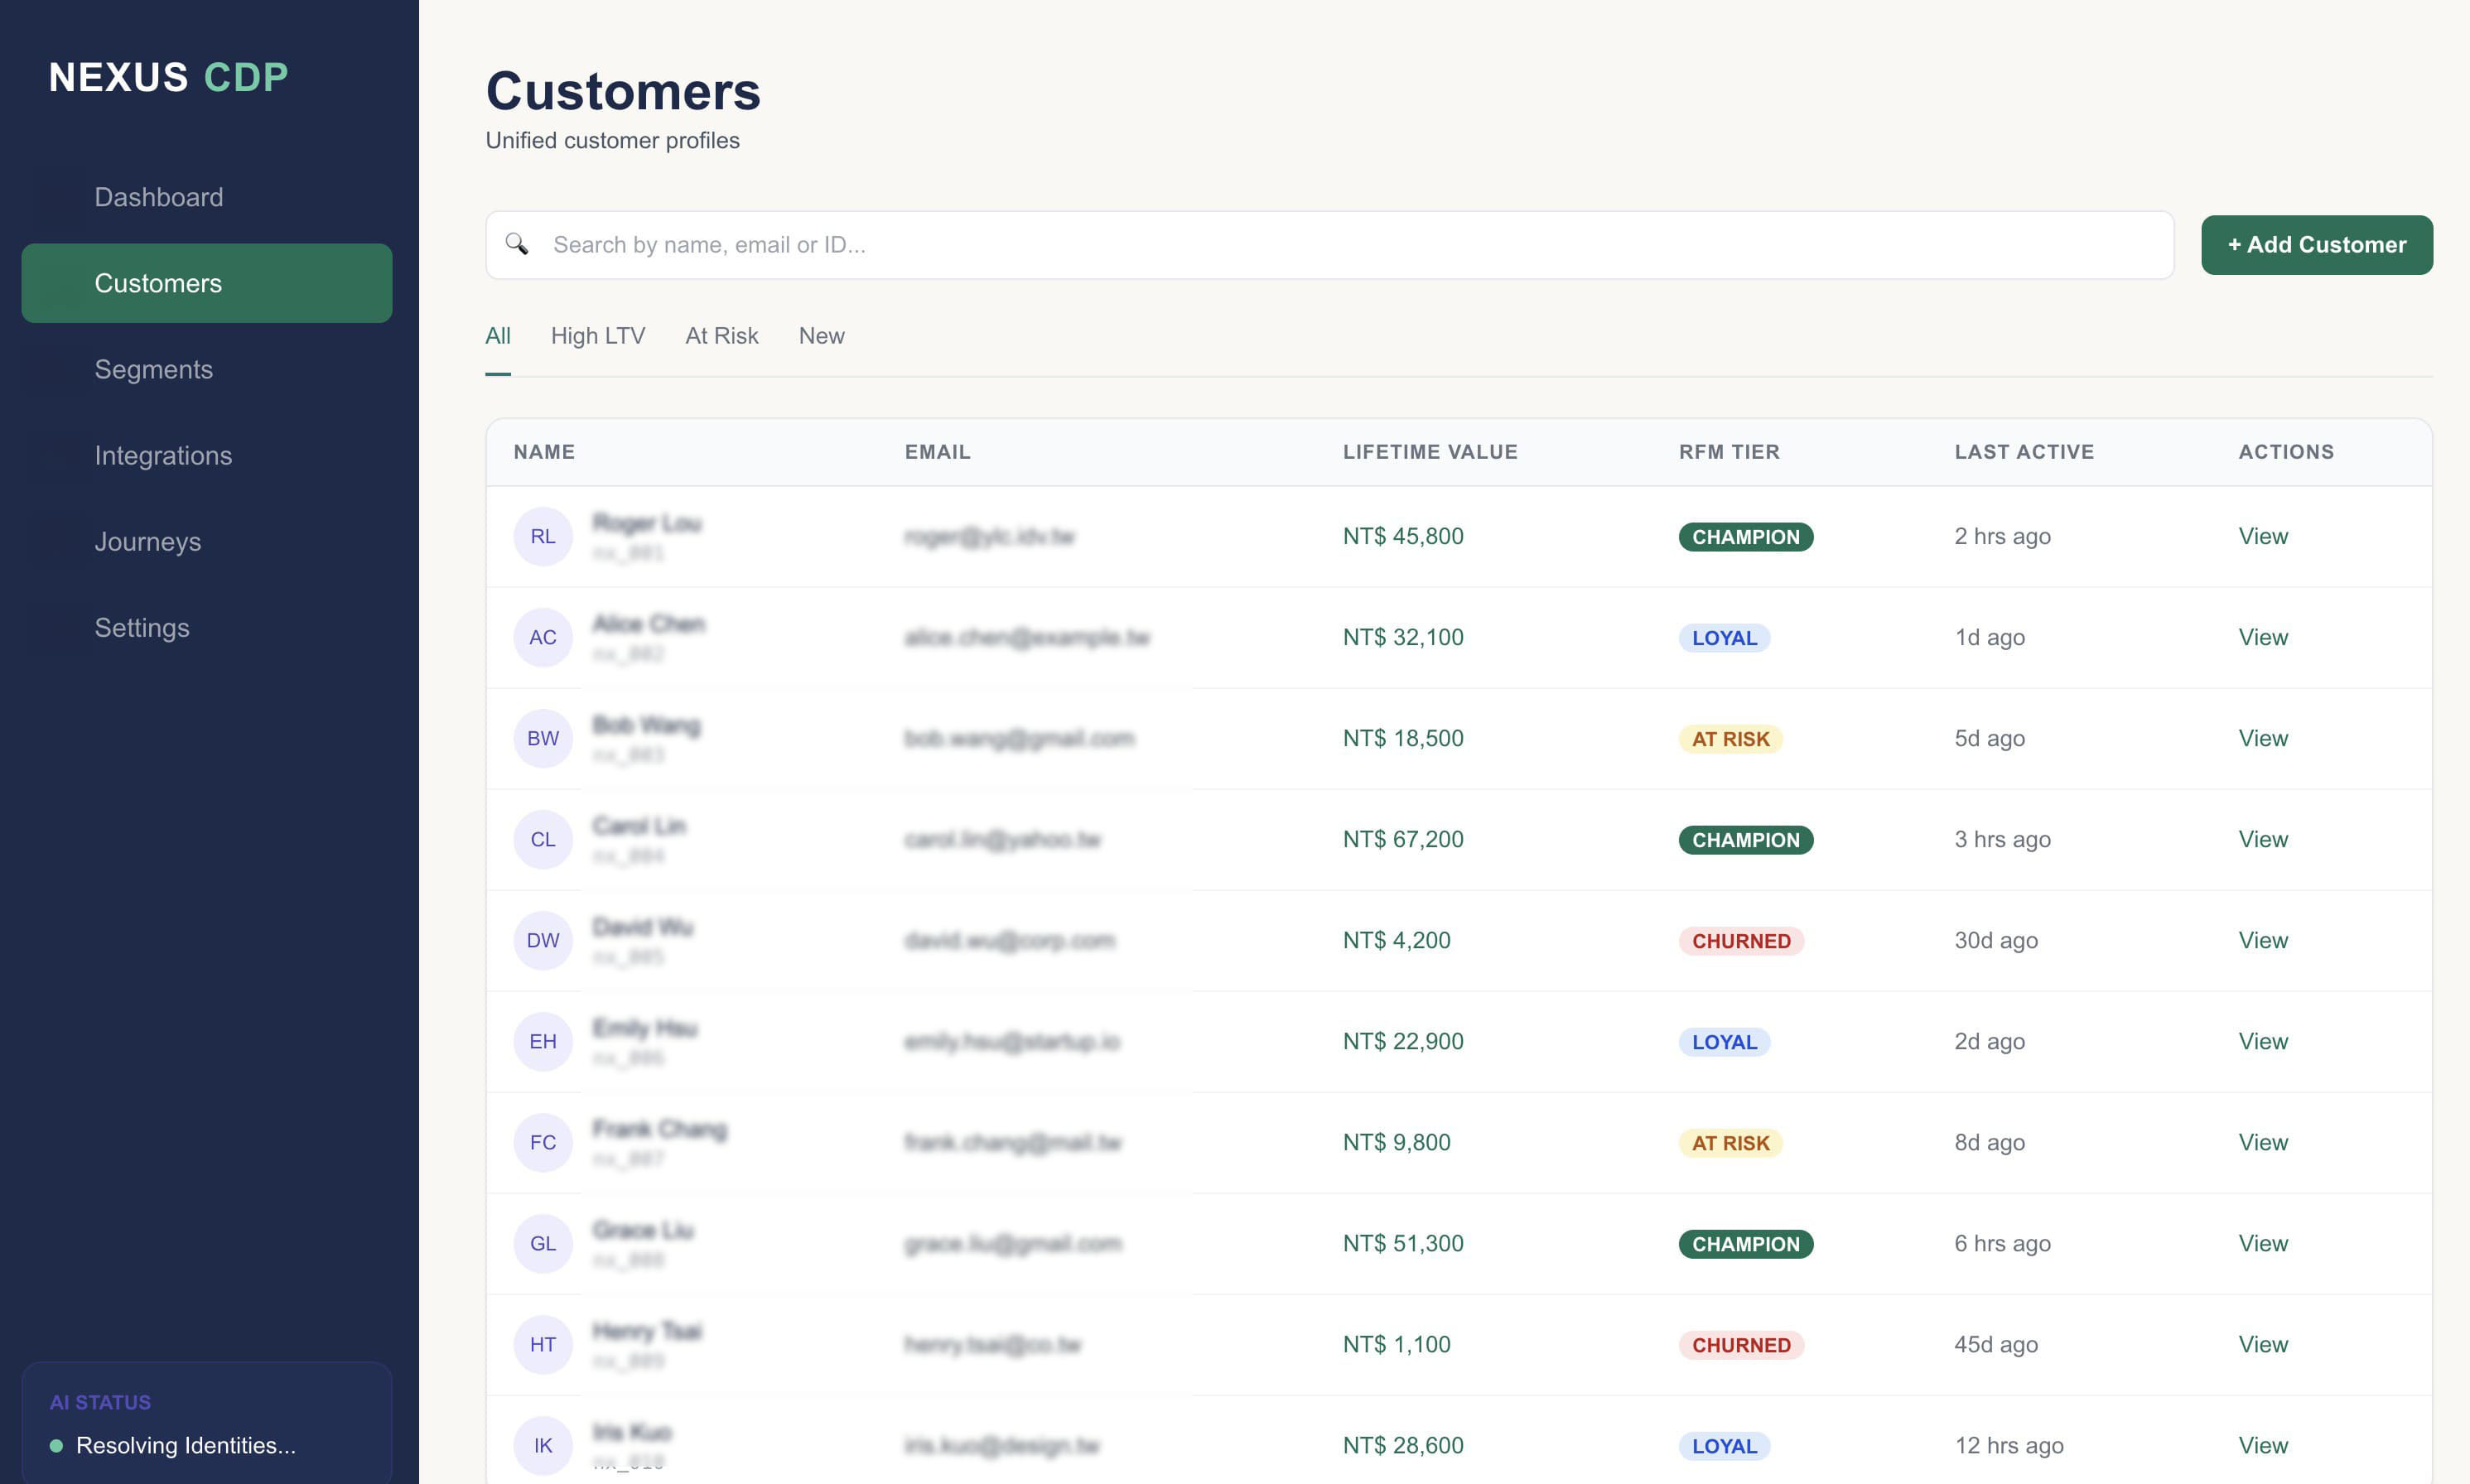The width and height of the screenshot is (2470, 1484).
Task: Switch to the At Risk tab
Action: coord(721,336)
